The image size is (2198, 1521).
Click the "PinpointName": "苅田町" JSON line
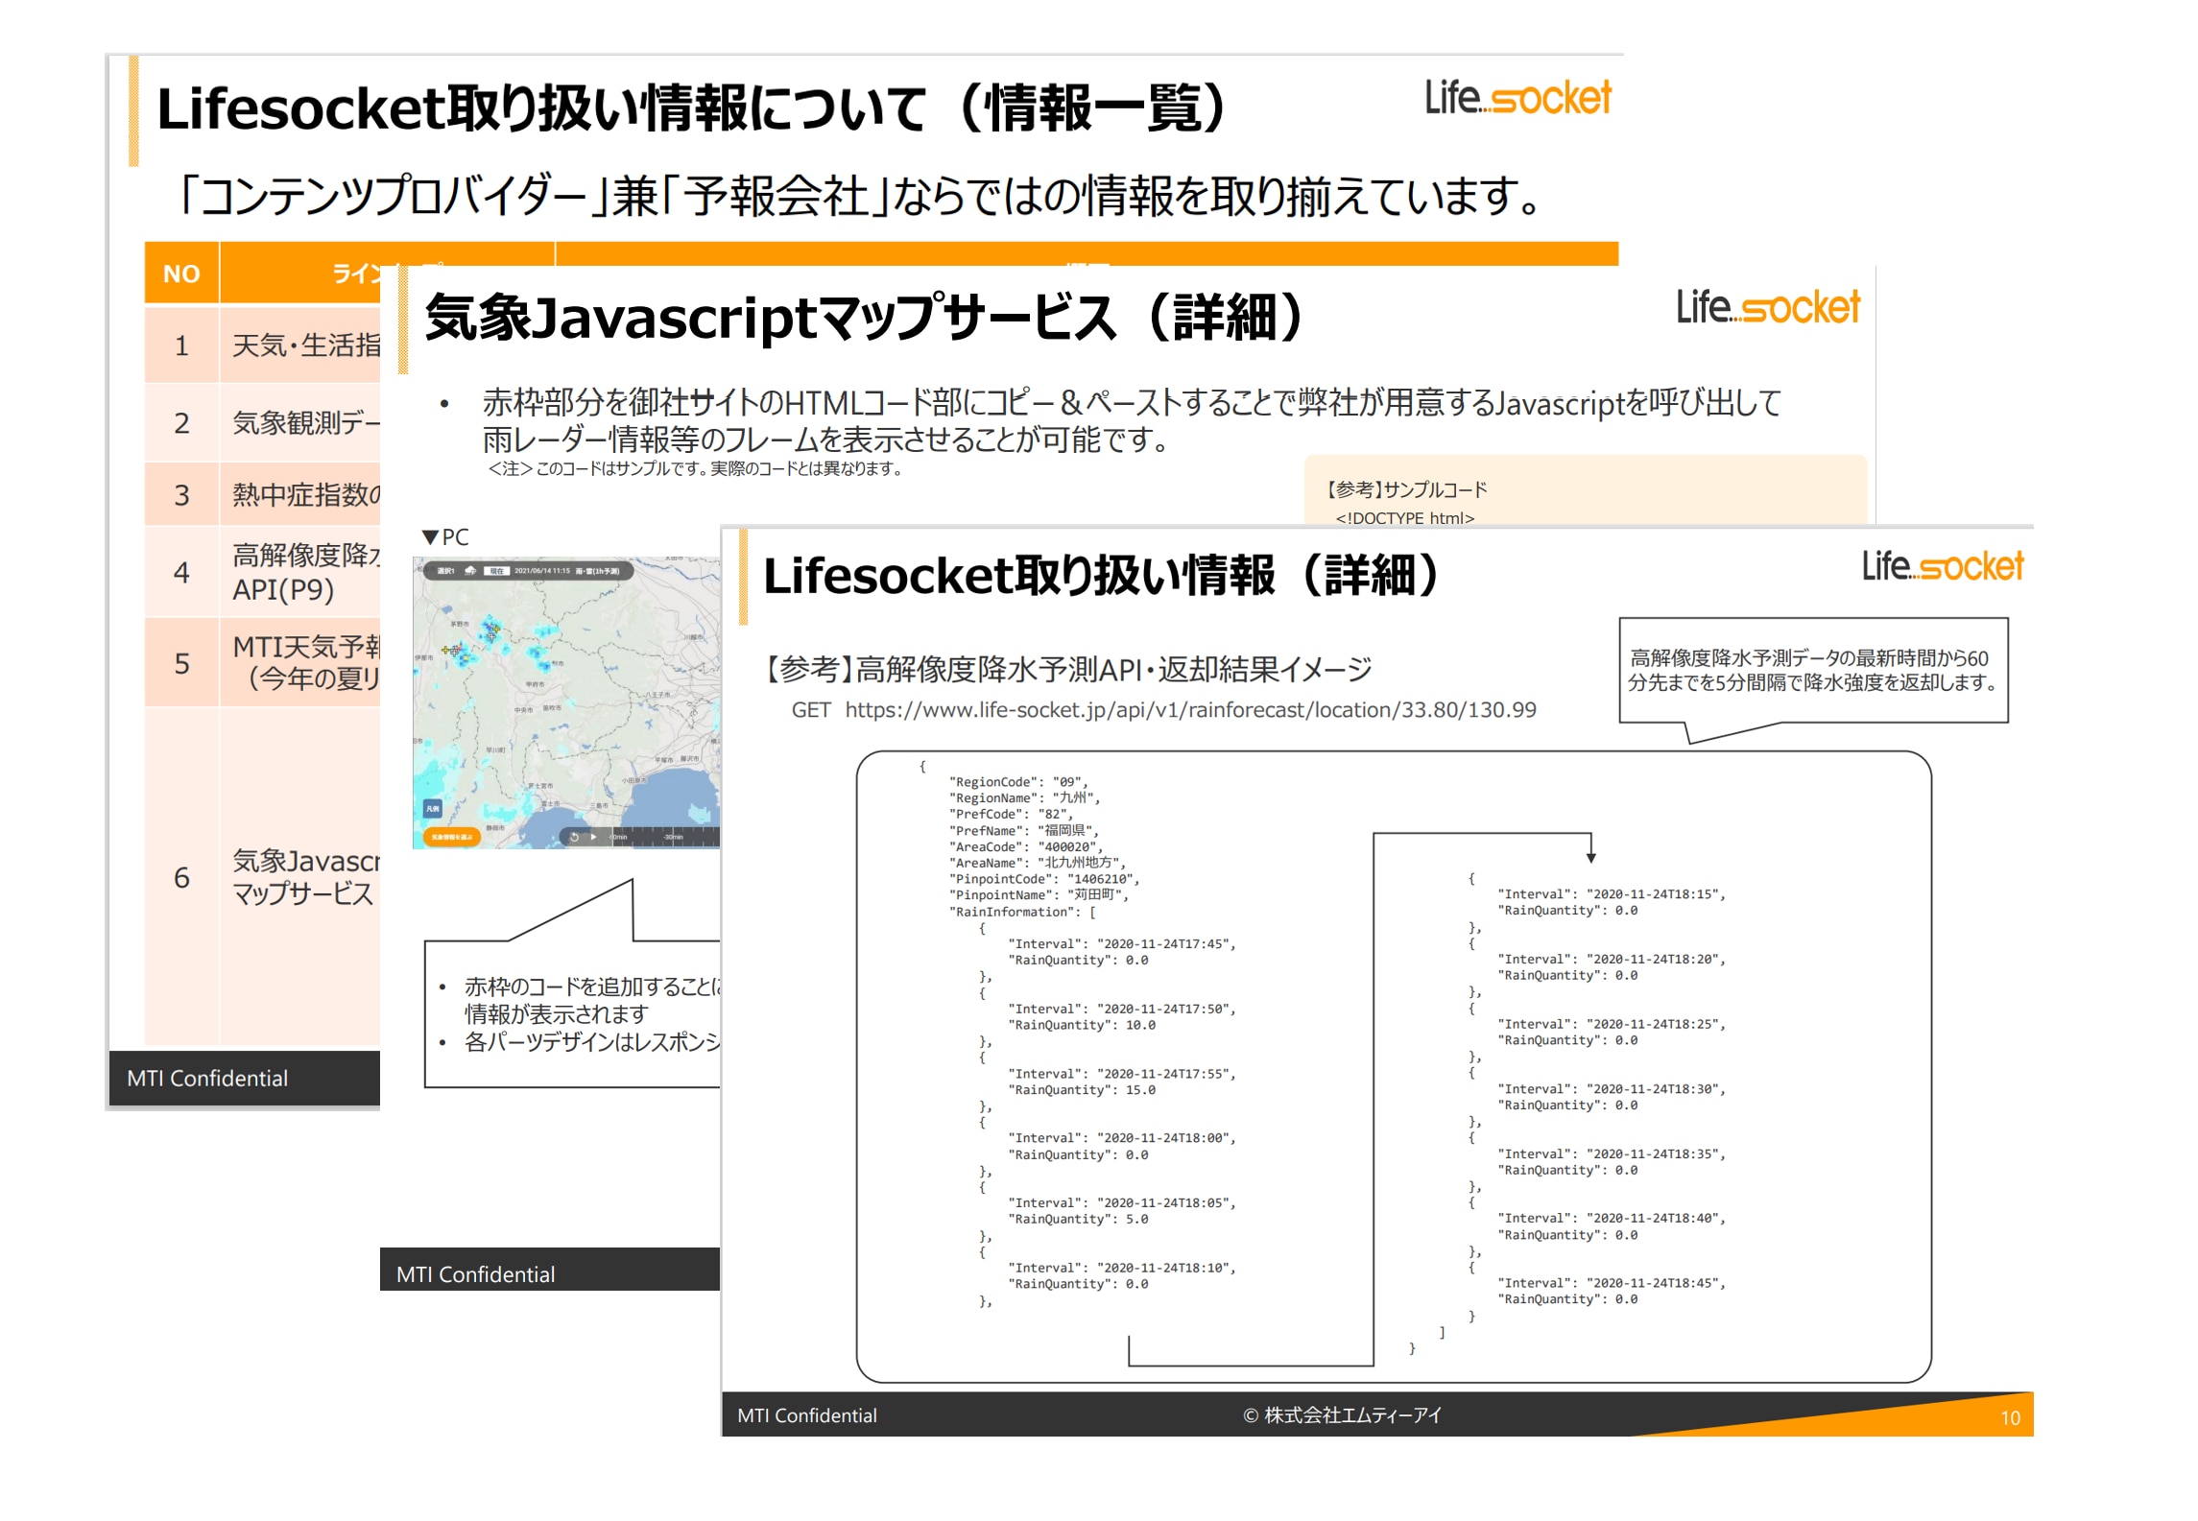[x=1038, y=895]
